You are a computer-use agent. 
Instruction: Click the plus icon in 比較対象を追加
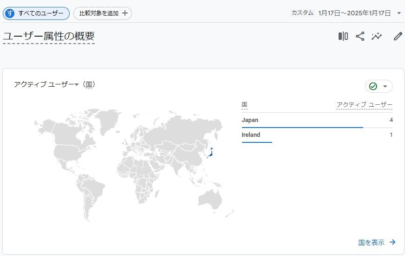[125, 13]
